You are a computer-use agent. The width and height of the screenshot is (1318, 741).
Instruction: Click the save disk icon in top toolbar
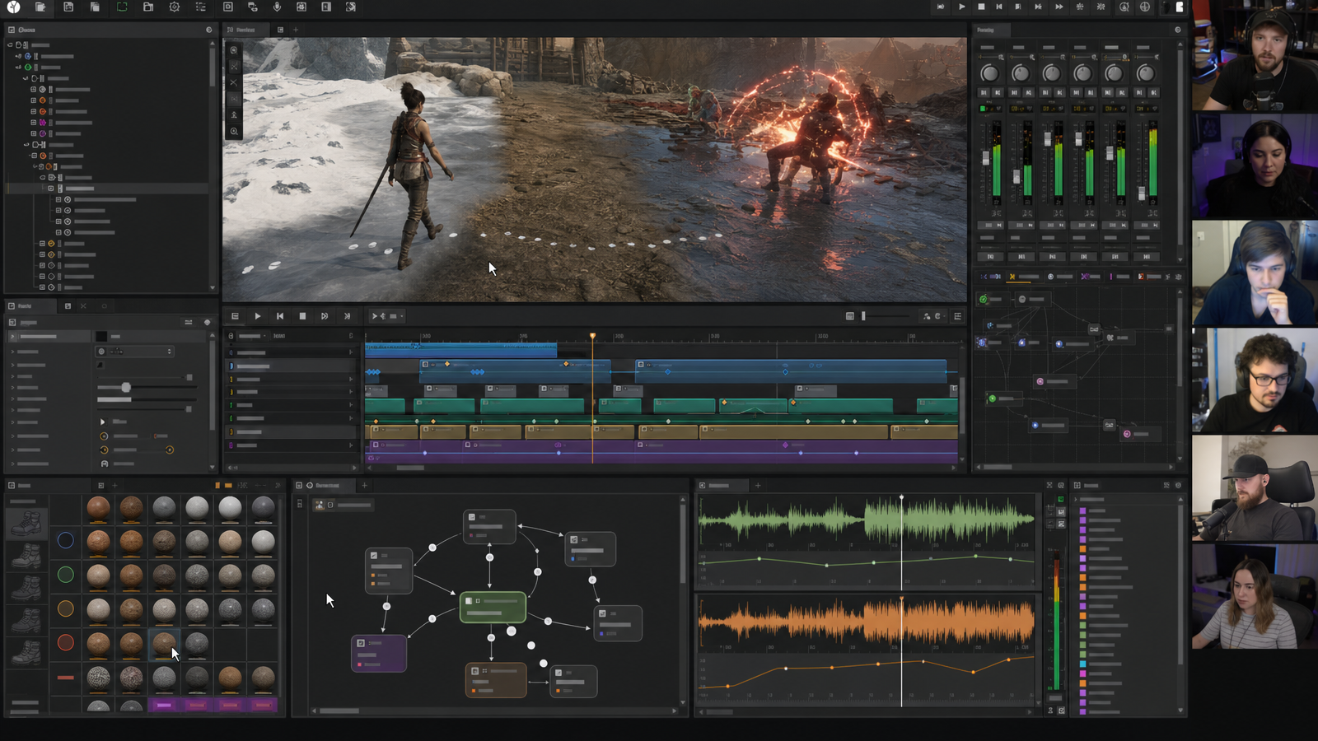[x=68, y=7]
